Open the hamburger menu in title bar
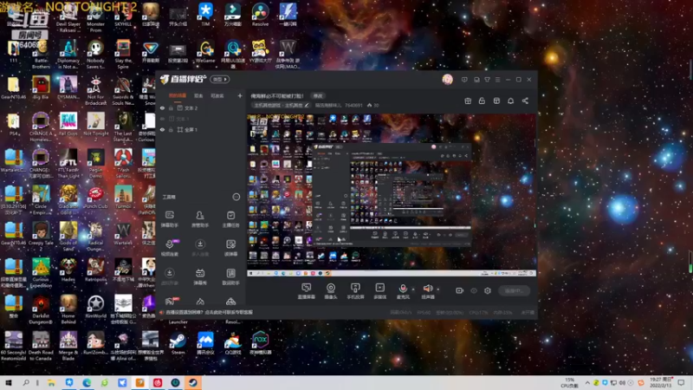This screenshot has width=693, height=390. pos(497,80)
